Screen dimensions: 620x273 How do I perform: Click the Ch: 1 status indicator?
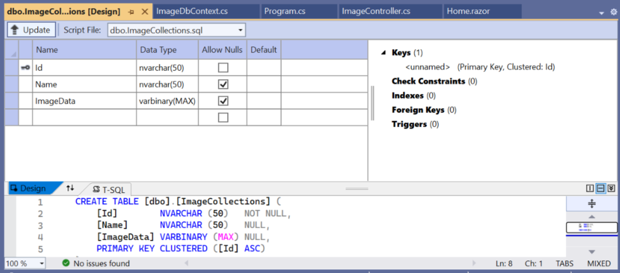(x=534, y=263)
